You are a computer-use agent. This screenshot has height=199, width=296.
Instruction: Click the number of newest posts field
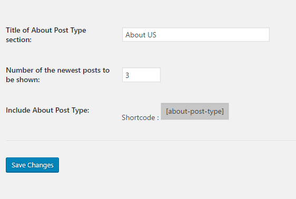[x=141, y=75]
